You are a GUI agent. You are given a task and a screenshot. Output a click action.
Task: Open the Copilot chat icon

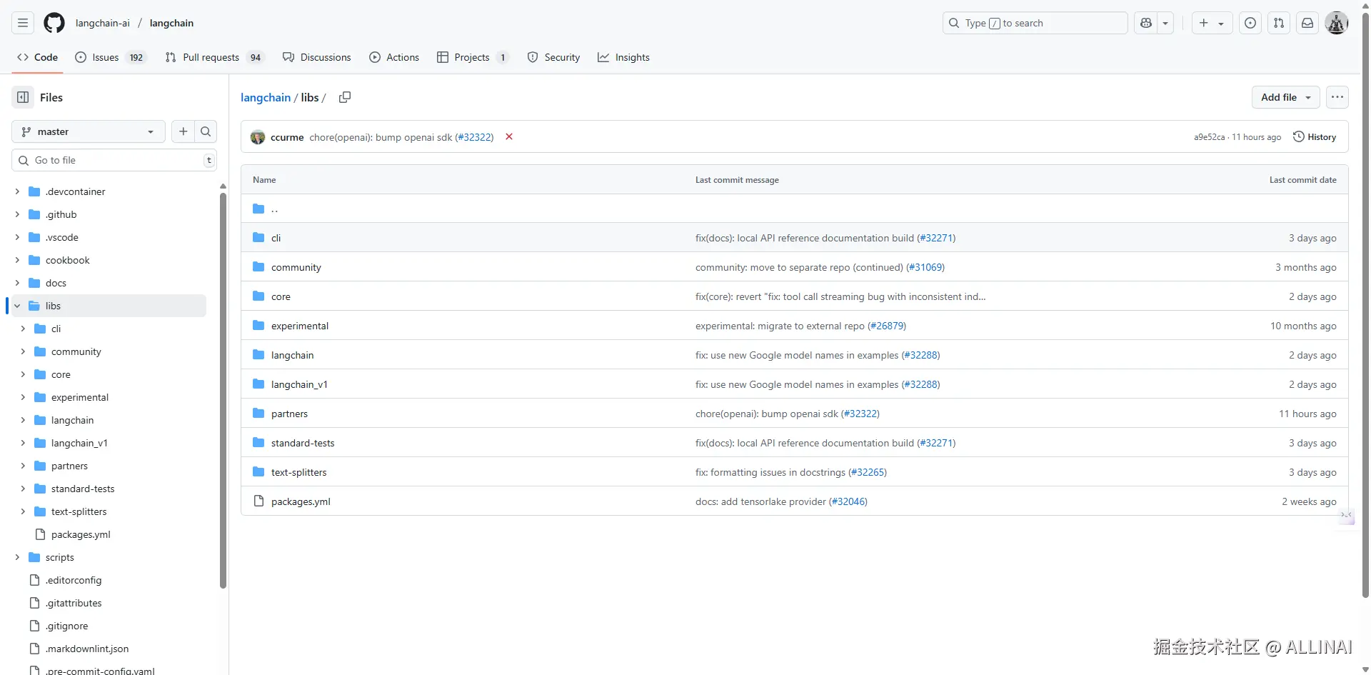pyautogui.click(x=1146, y=23)
